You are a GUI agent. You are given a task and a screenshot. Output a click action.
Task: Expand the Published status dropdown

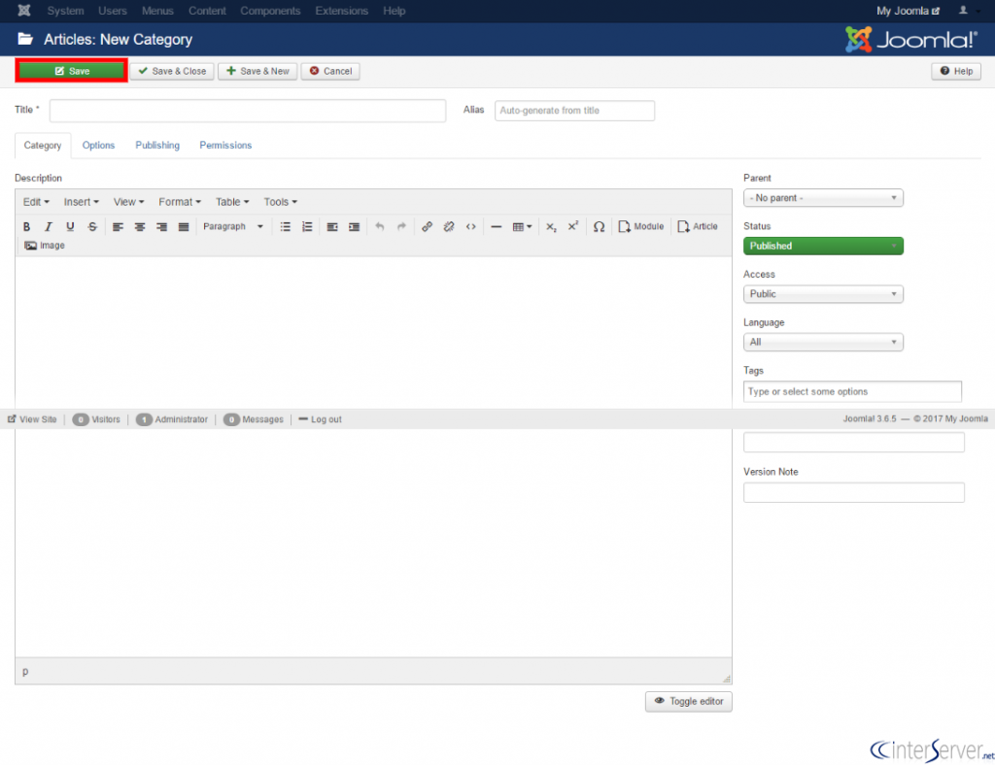pyautogui.click(x=823, y=246)
